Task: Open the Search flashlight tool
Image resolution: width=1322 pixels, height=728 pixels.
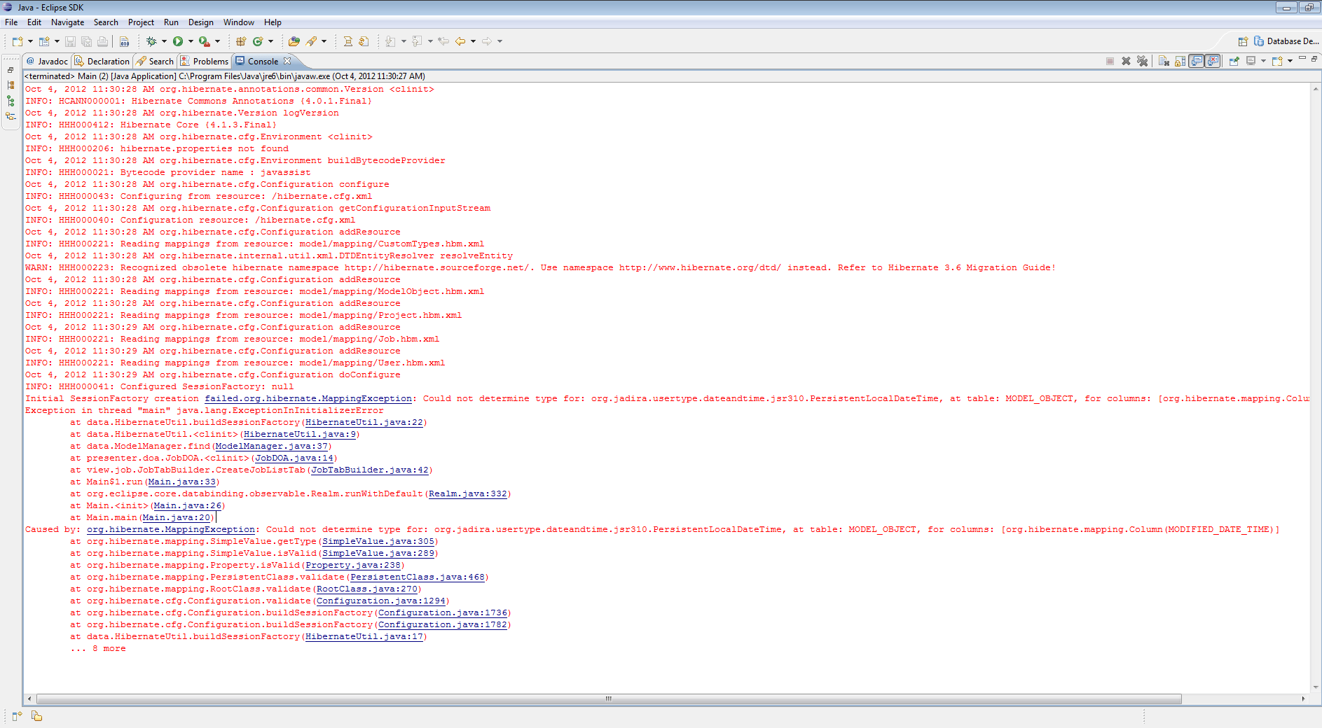Action: point(312,41)
